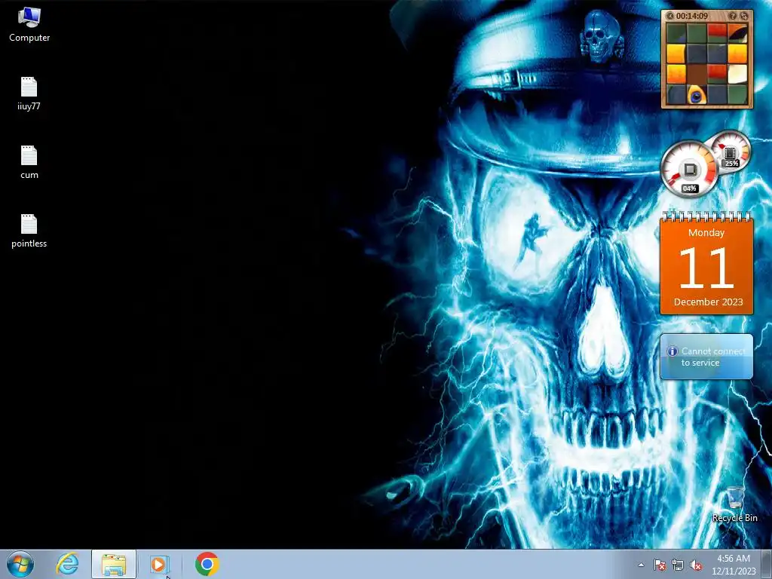Click the puzzle timer 00:14:09
Screen dimensions: 772x579
(692, 17)
